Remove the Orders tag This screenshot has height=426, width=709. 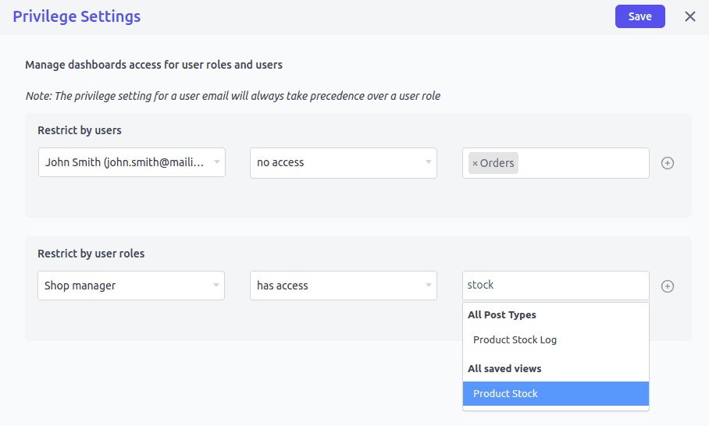475,164
